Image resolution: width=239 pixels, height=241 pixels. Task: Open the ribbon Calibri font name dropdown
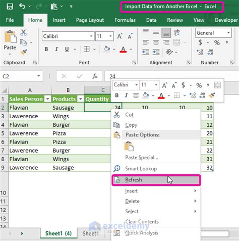[x=91, y=36]
